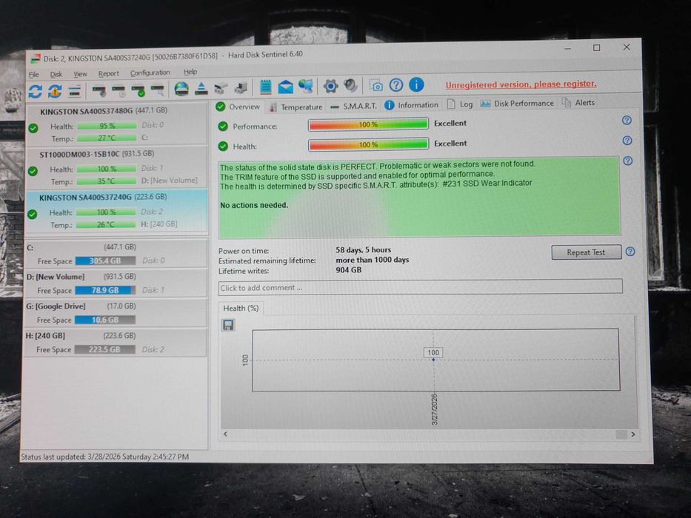
Task: Click the toolbar Help question mark icon
Action: (x=396, y=84)
